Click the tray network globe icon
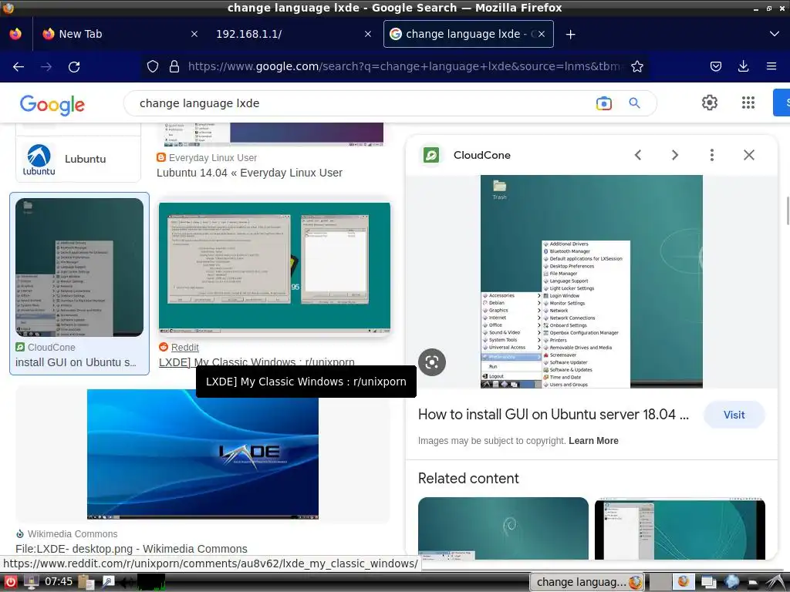 click(x=731, y=582)
